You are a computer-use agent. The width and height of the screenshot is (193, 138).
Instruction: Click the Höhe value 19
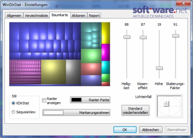click(x=159, y=25)
